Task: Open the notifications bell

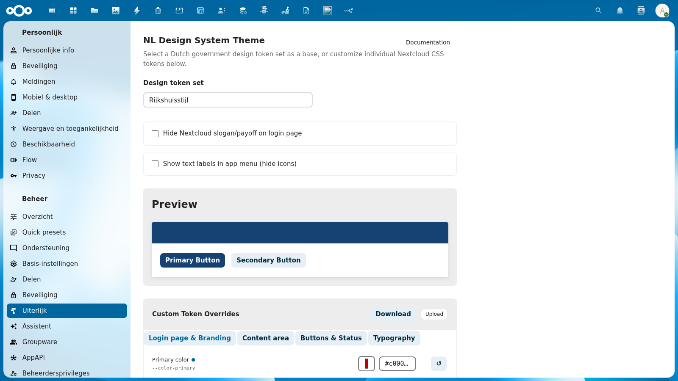Action: 620,11
